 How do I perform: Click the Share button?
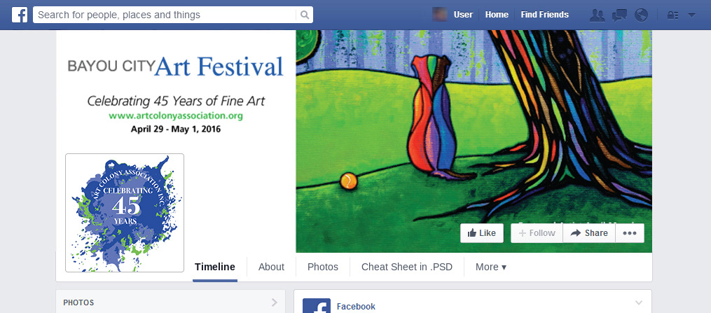tap(589, 233)
